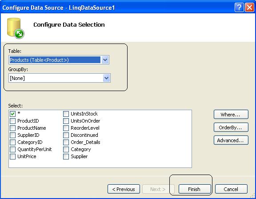Image resolution: width=256 pixels, height=199 pixels.
Task: Tick the UnitsInStock checkbox
Action: click(x=66, y=114)
